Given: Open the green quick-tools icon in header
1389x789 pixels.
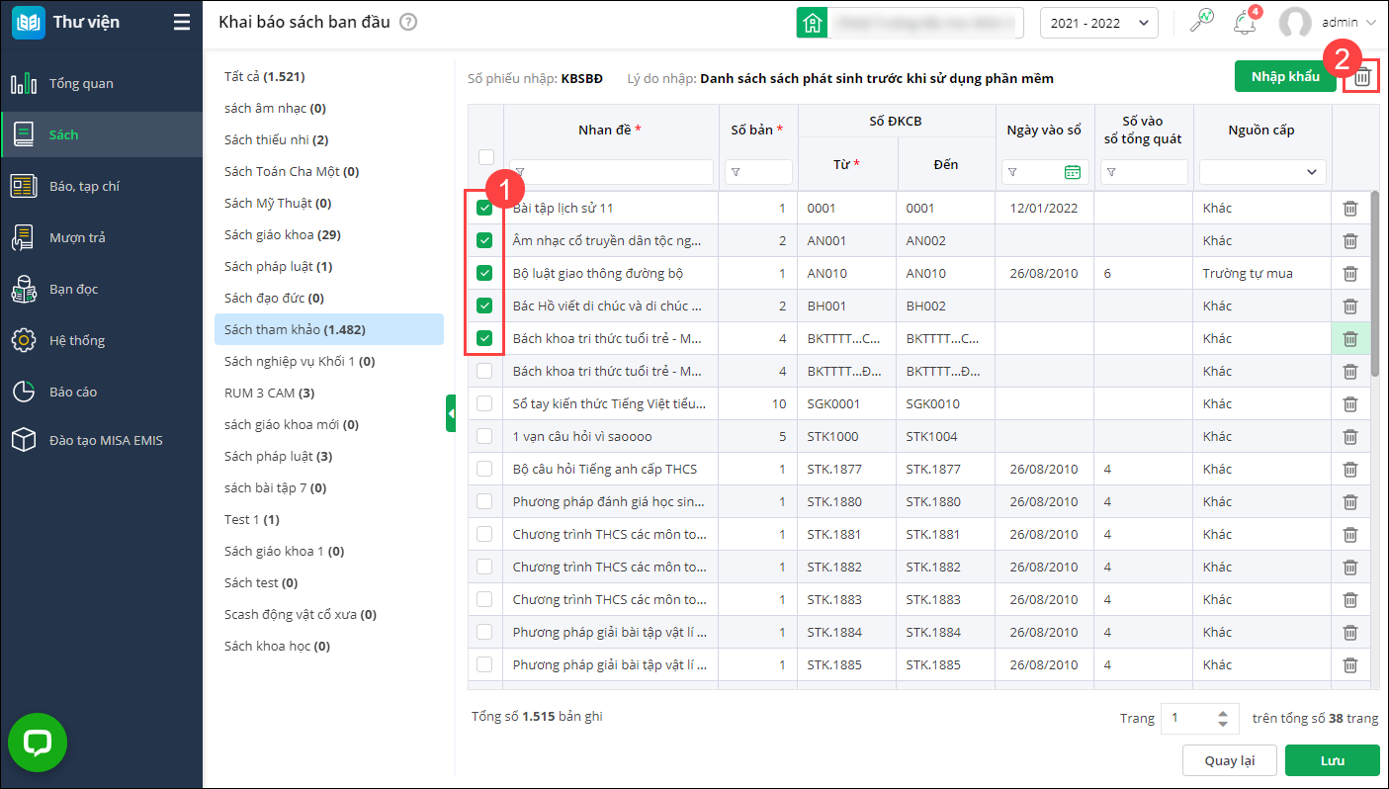Looking at the screenshot, I should point(1201,22).
